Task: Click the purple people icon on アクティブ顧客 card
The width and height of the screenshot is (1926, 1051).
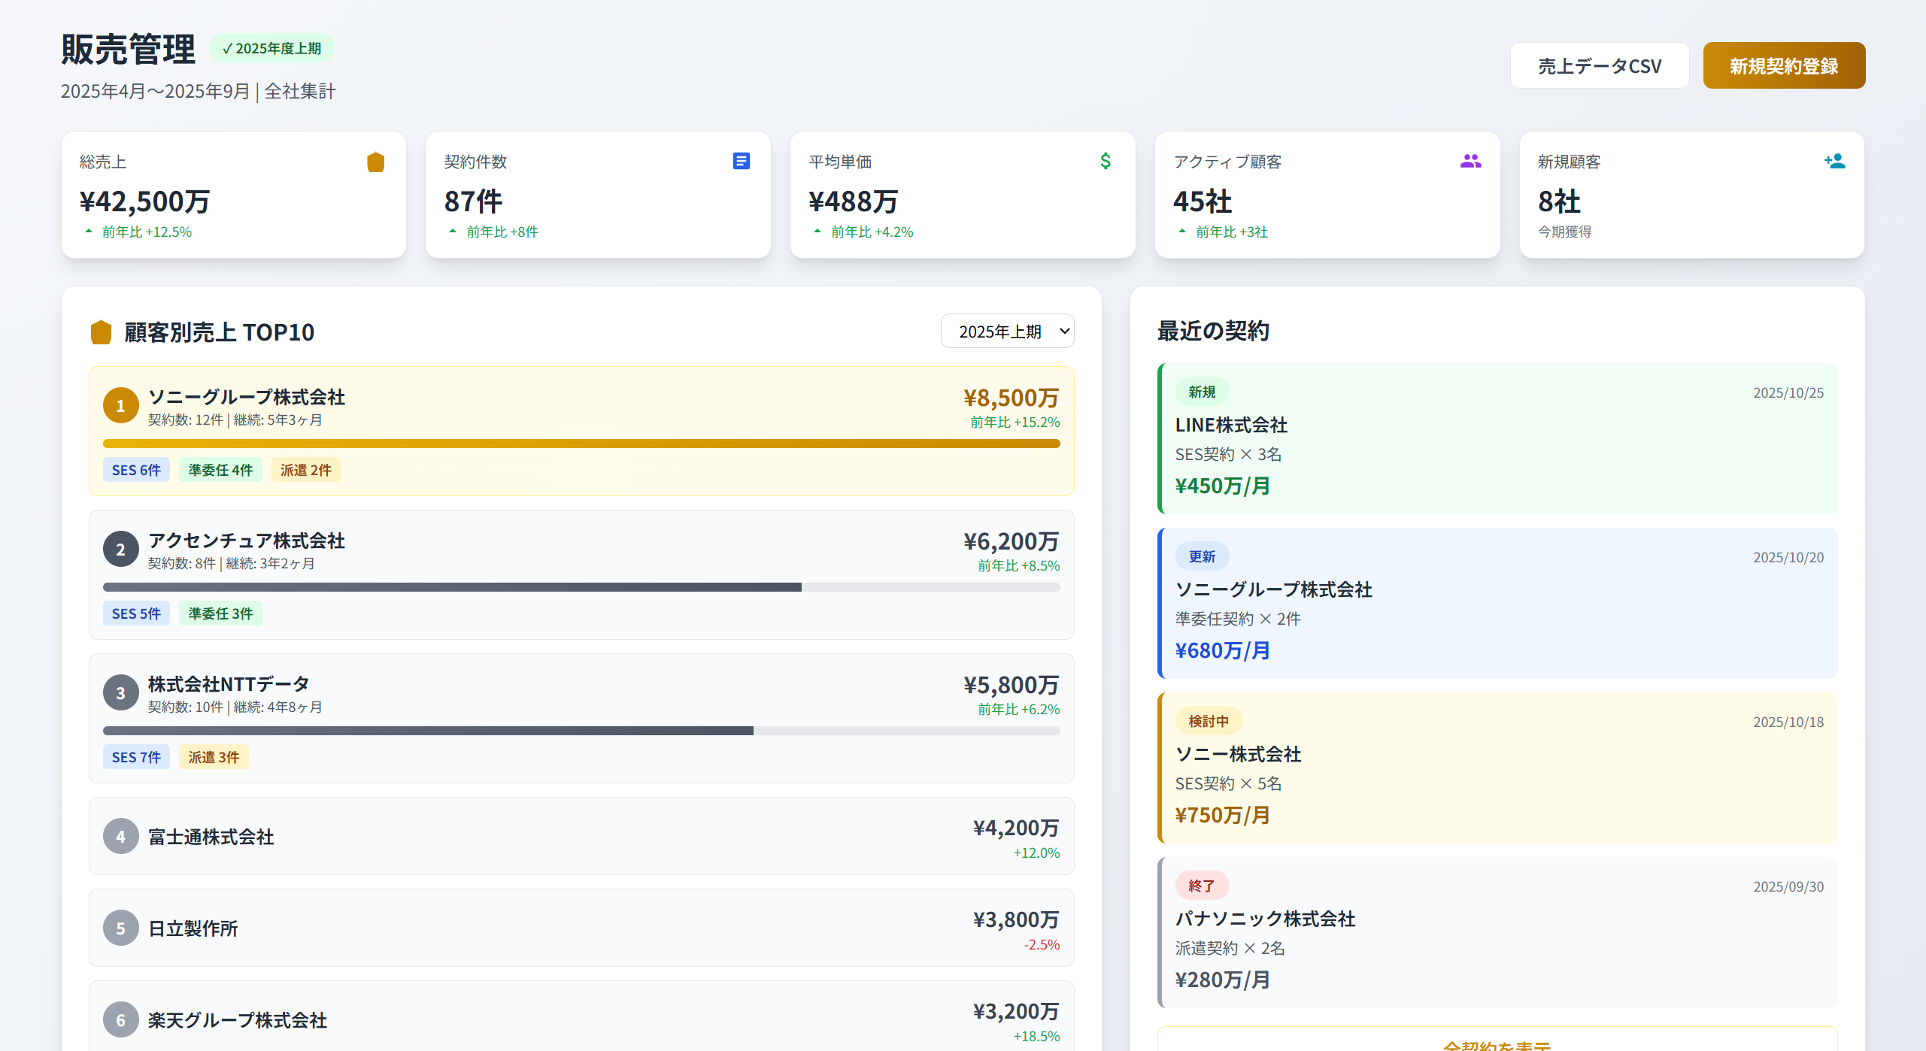Action: coord(1470,161)
